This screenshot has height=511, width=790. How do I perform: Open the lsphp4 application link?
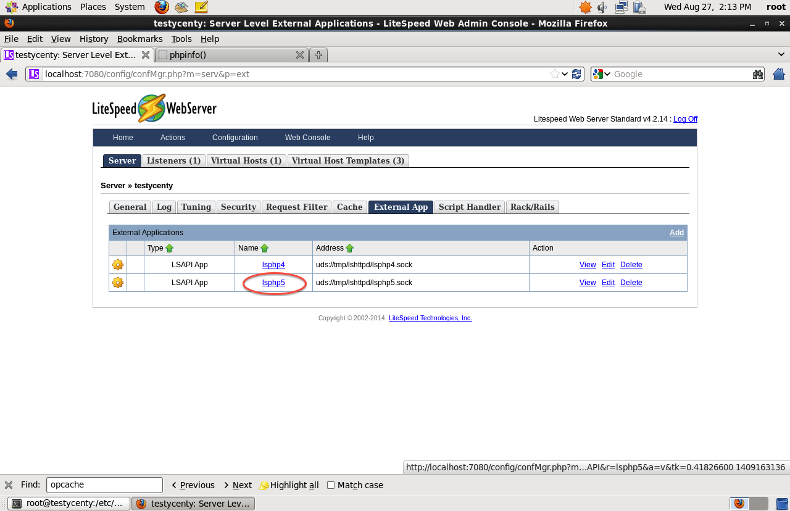[273, 265]
